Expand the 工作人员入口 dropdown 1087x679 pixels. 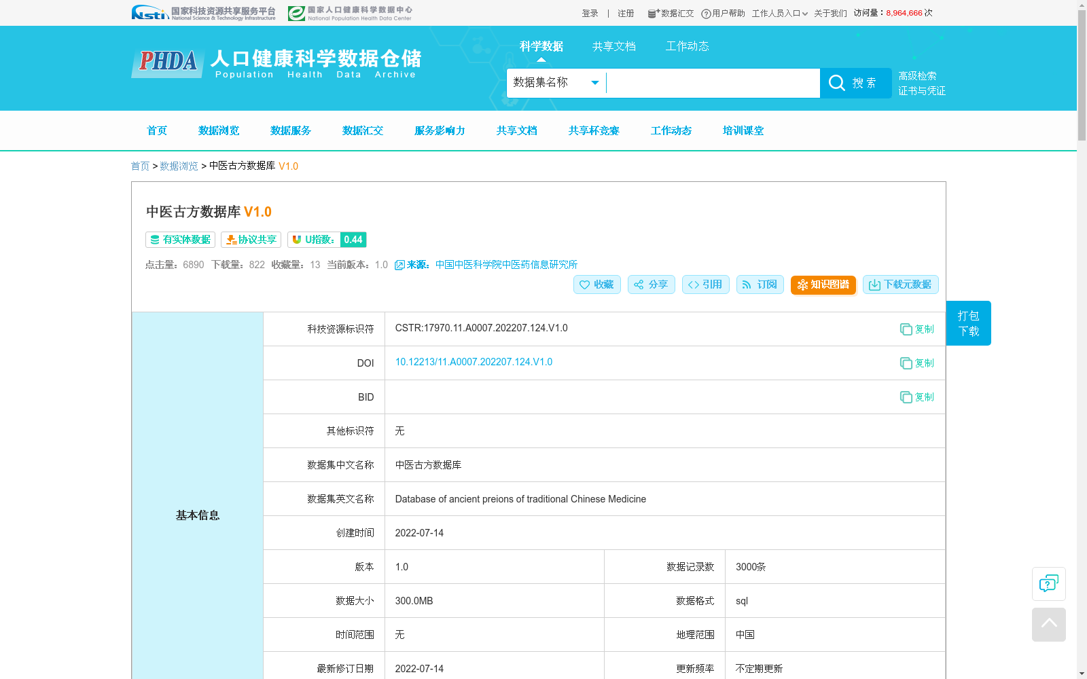point(779,14)
